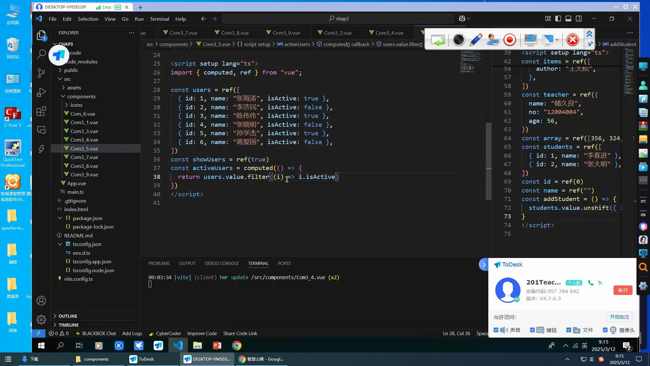Click the red record button in the floating toolbar
Image resolution: width=650 pixels, height=366 pixels.
click(x=510, y=40)
